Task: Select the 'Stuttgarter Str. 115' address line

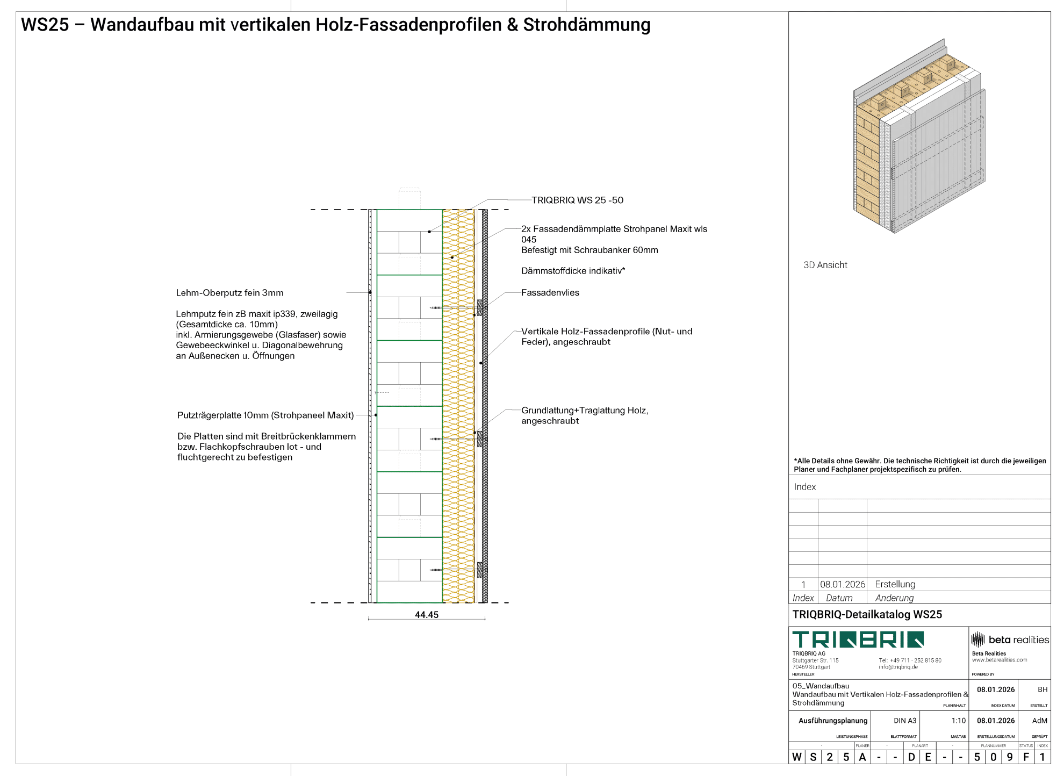Action: [815, 660]
